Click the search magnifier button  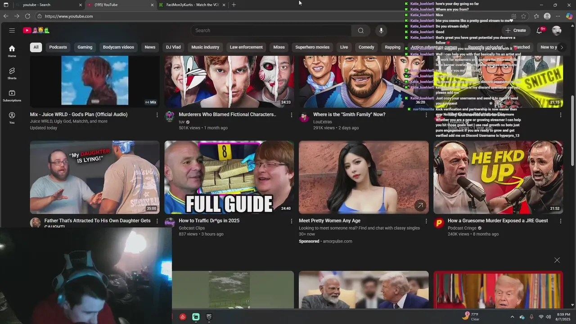point(360,31)
